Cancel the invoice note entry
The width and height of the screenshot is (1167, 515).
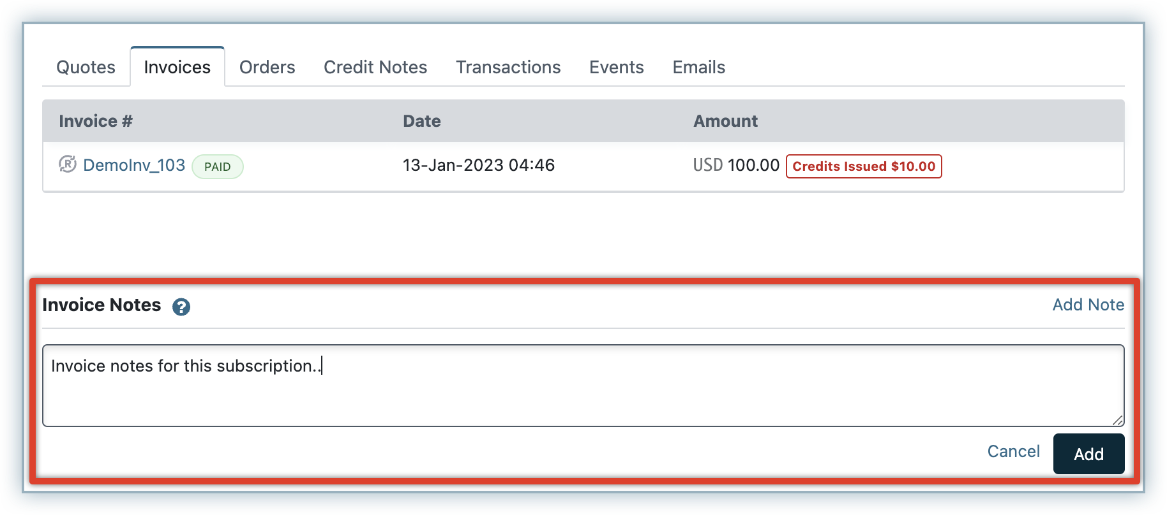tap(1013, 451)
